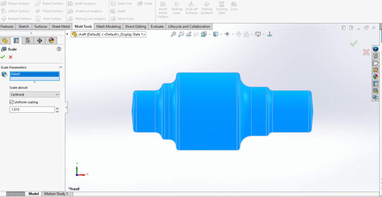Screen dimensions: 382x197
Task: Click Zoom to Area icon
Action: click(x=181, y=34)
